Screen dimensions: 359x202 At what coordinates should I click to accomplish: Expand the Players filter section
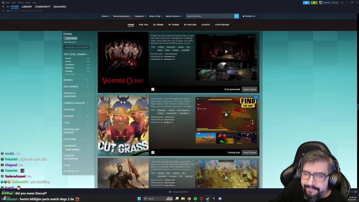click(76, 116)
